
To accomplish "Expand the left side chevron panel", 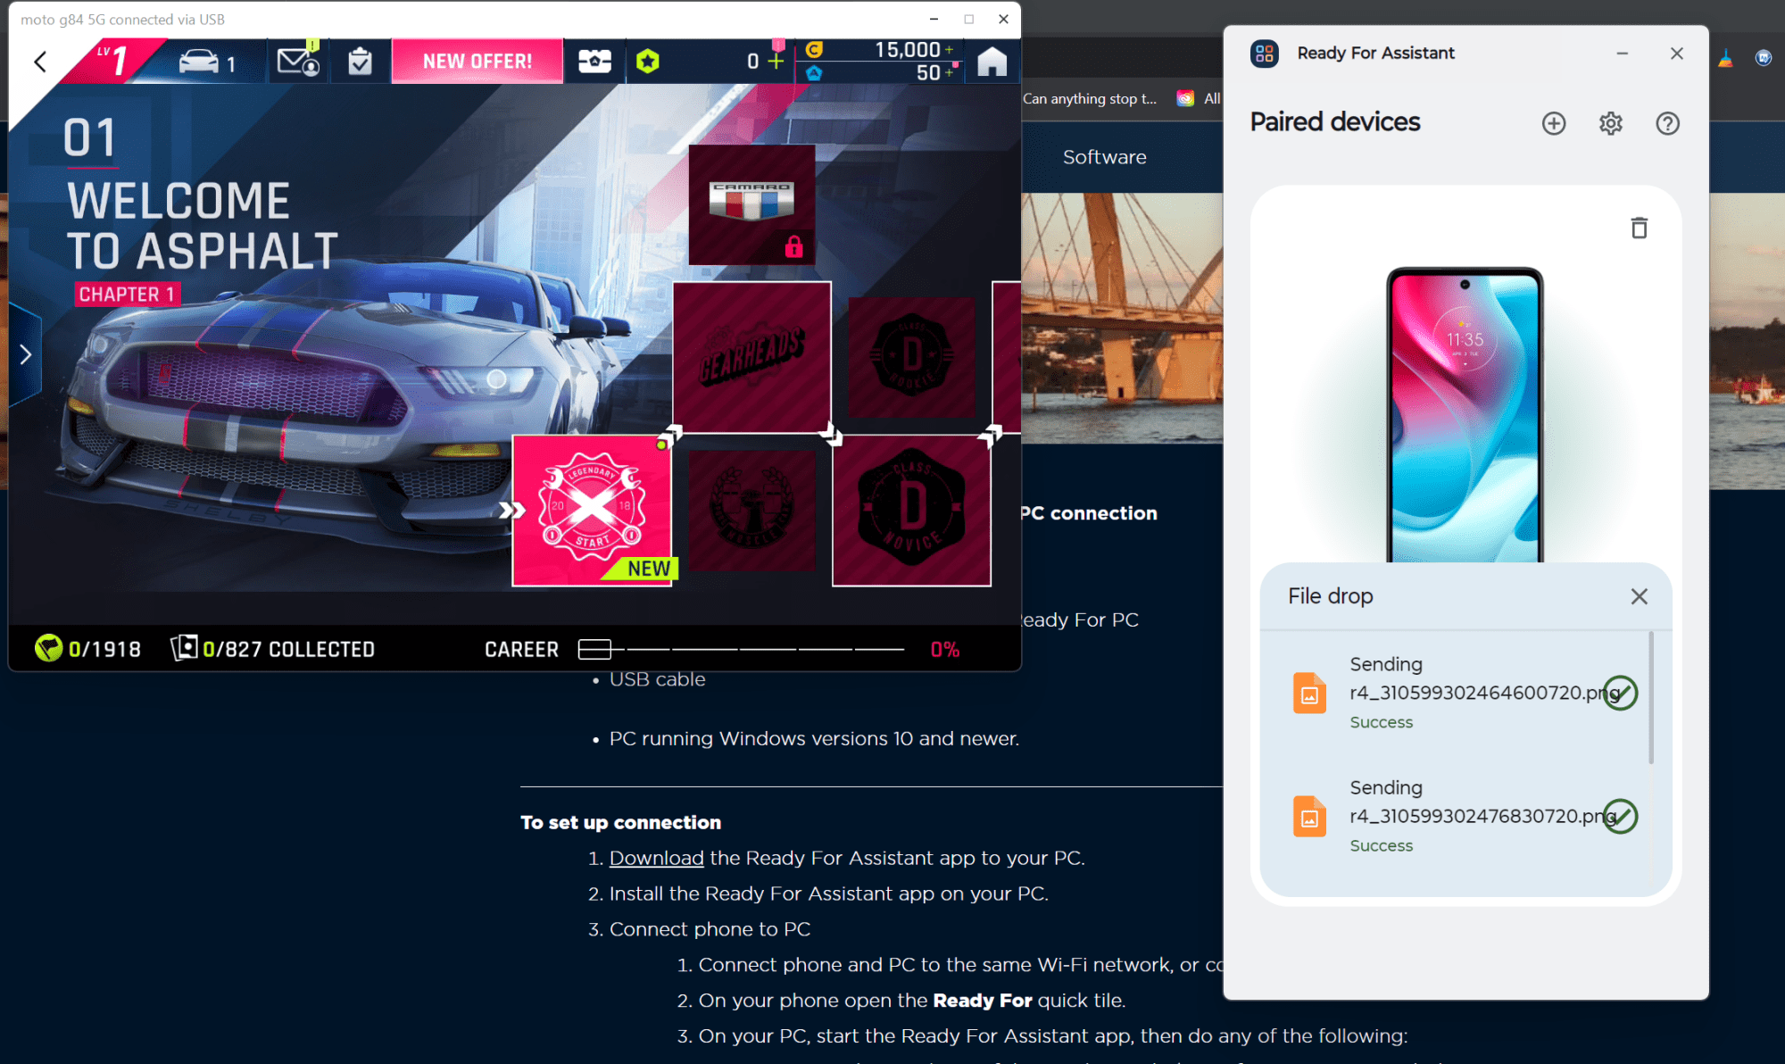I will click(x=25, y=354).
